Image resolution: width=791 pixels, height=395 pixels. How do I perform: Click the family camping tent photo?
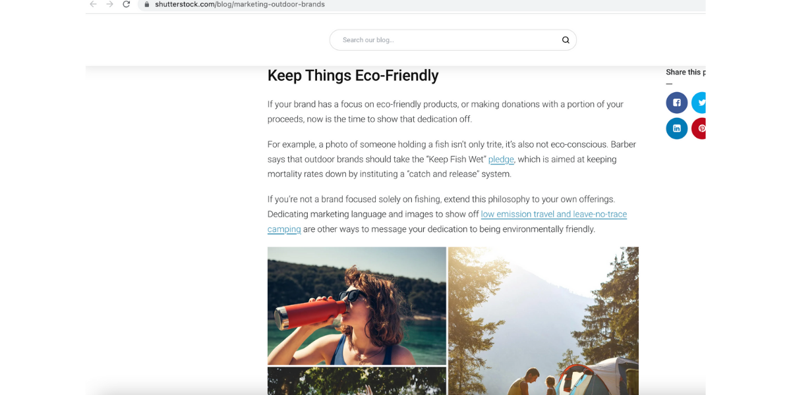(543, 321)
